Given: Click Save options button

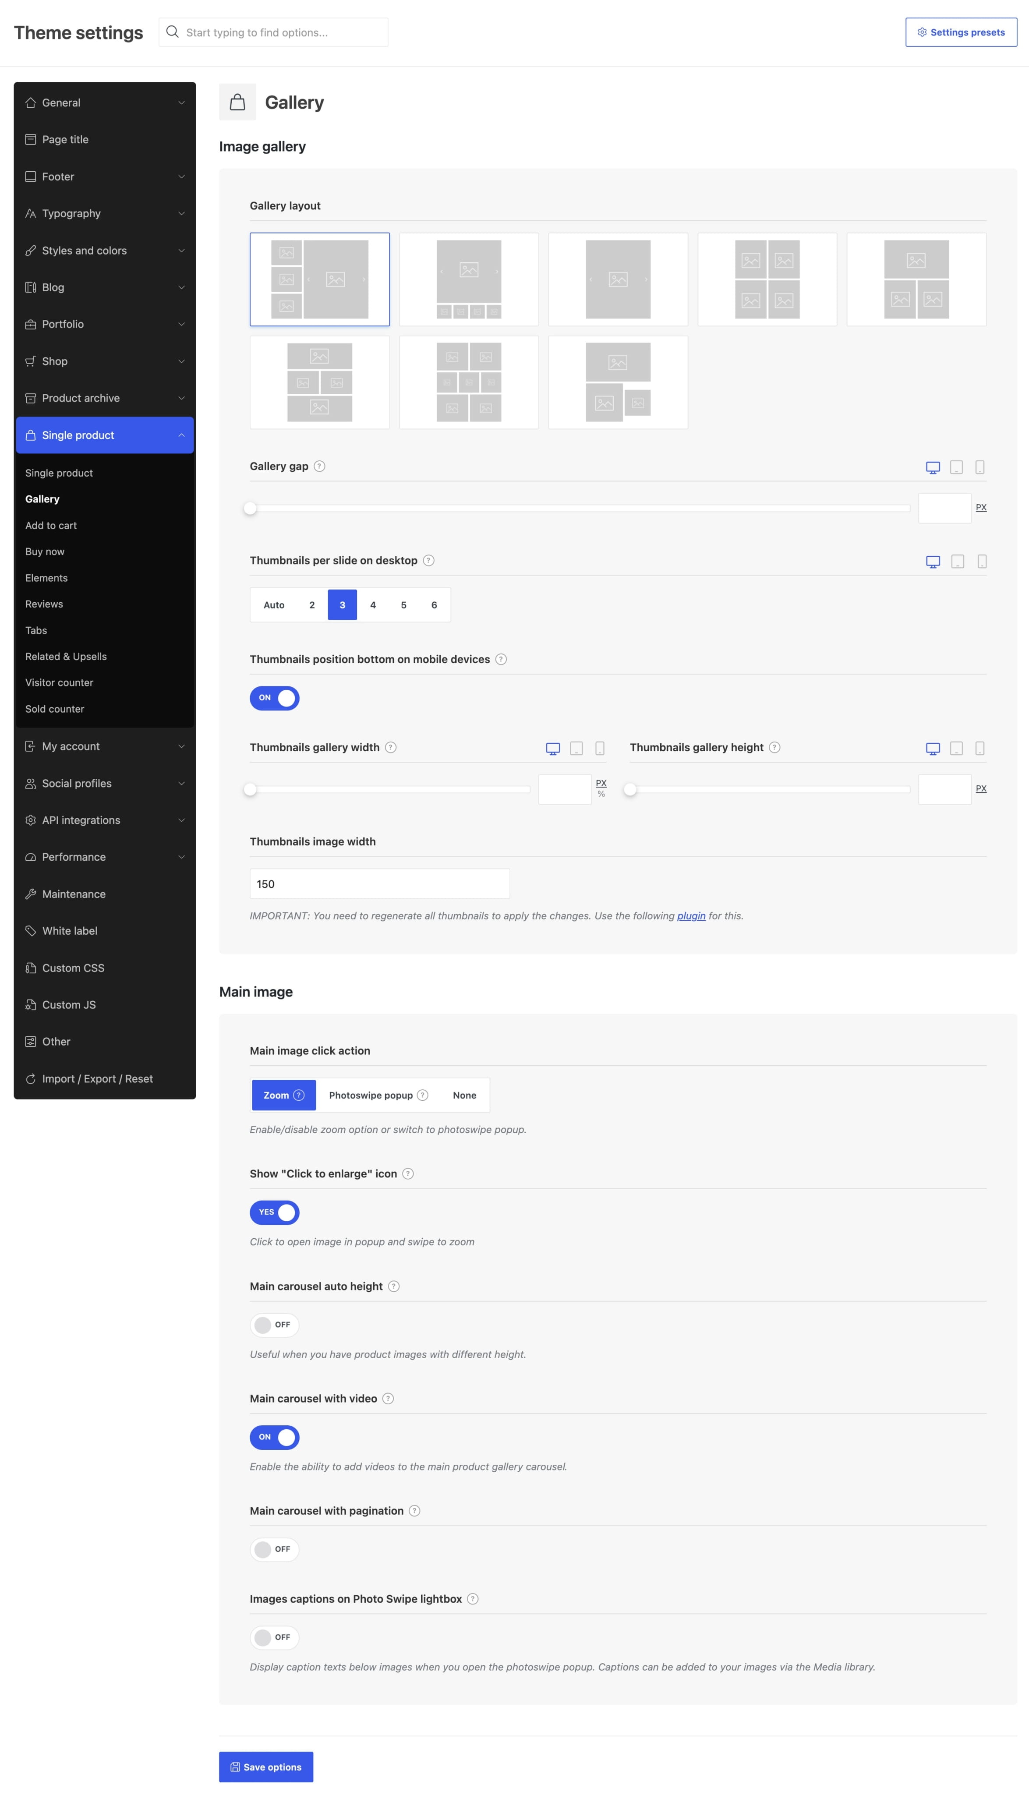Looking at the screenshot, I should [x=266, y=1767].
